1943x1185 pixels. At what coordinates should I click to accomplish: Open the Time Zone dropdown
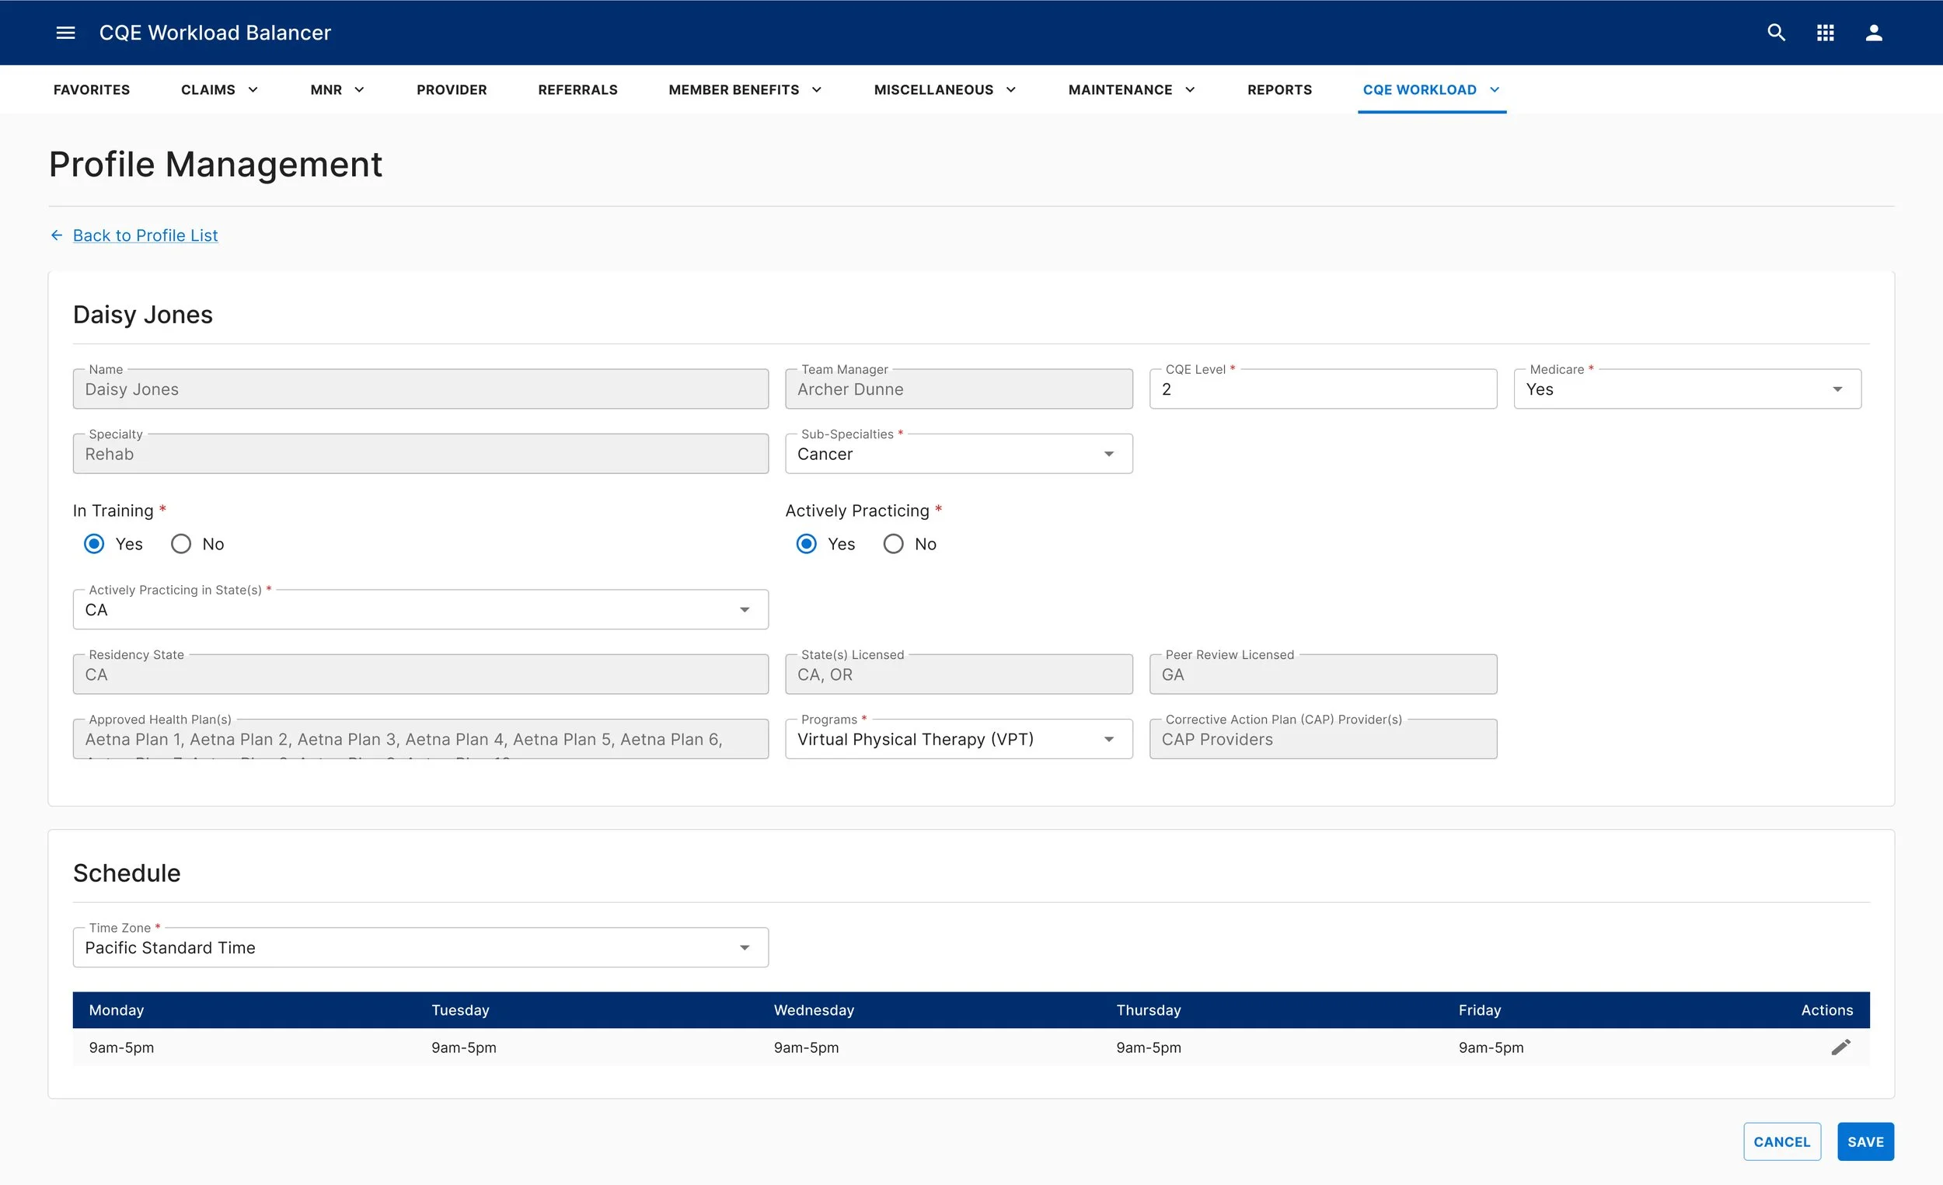coord(420,948)
